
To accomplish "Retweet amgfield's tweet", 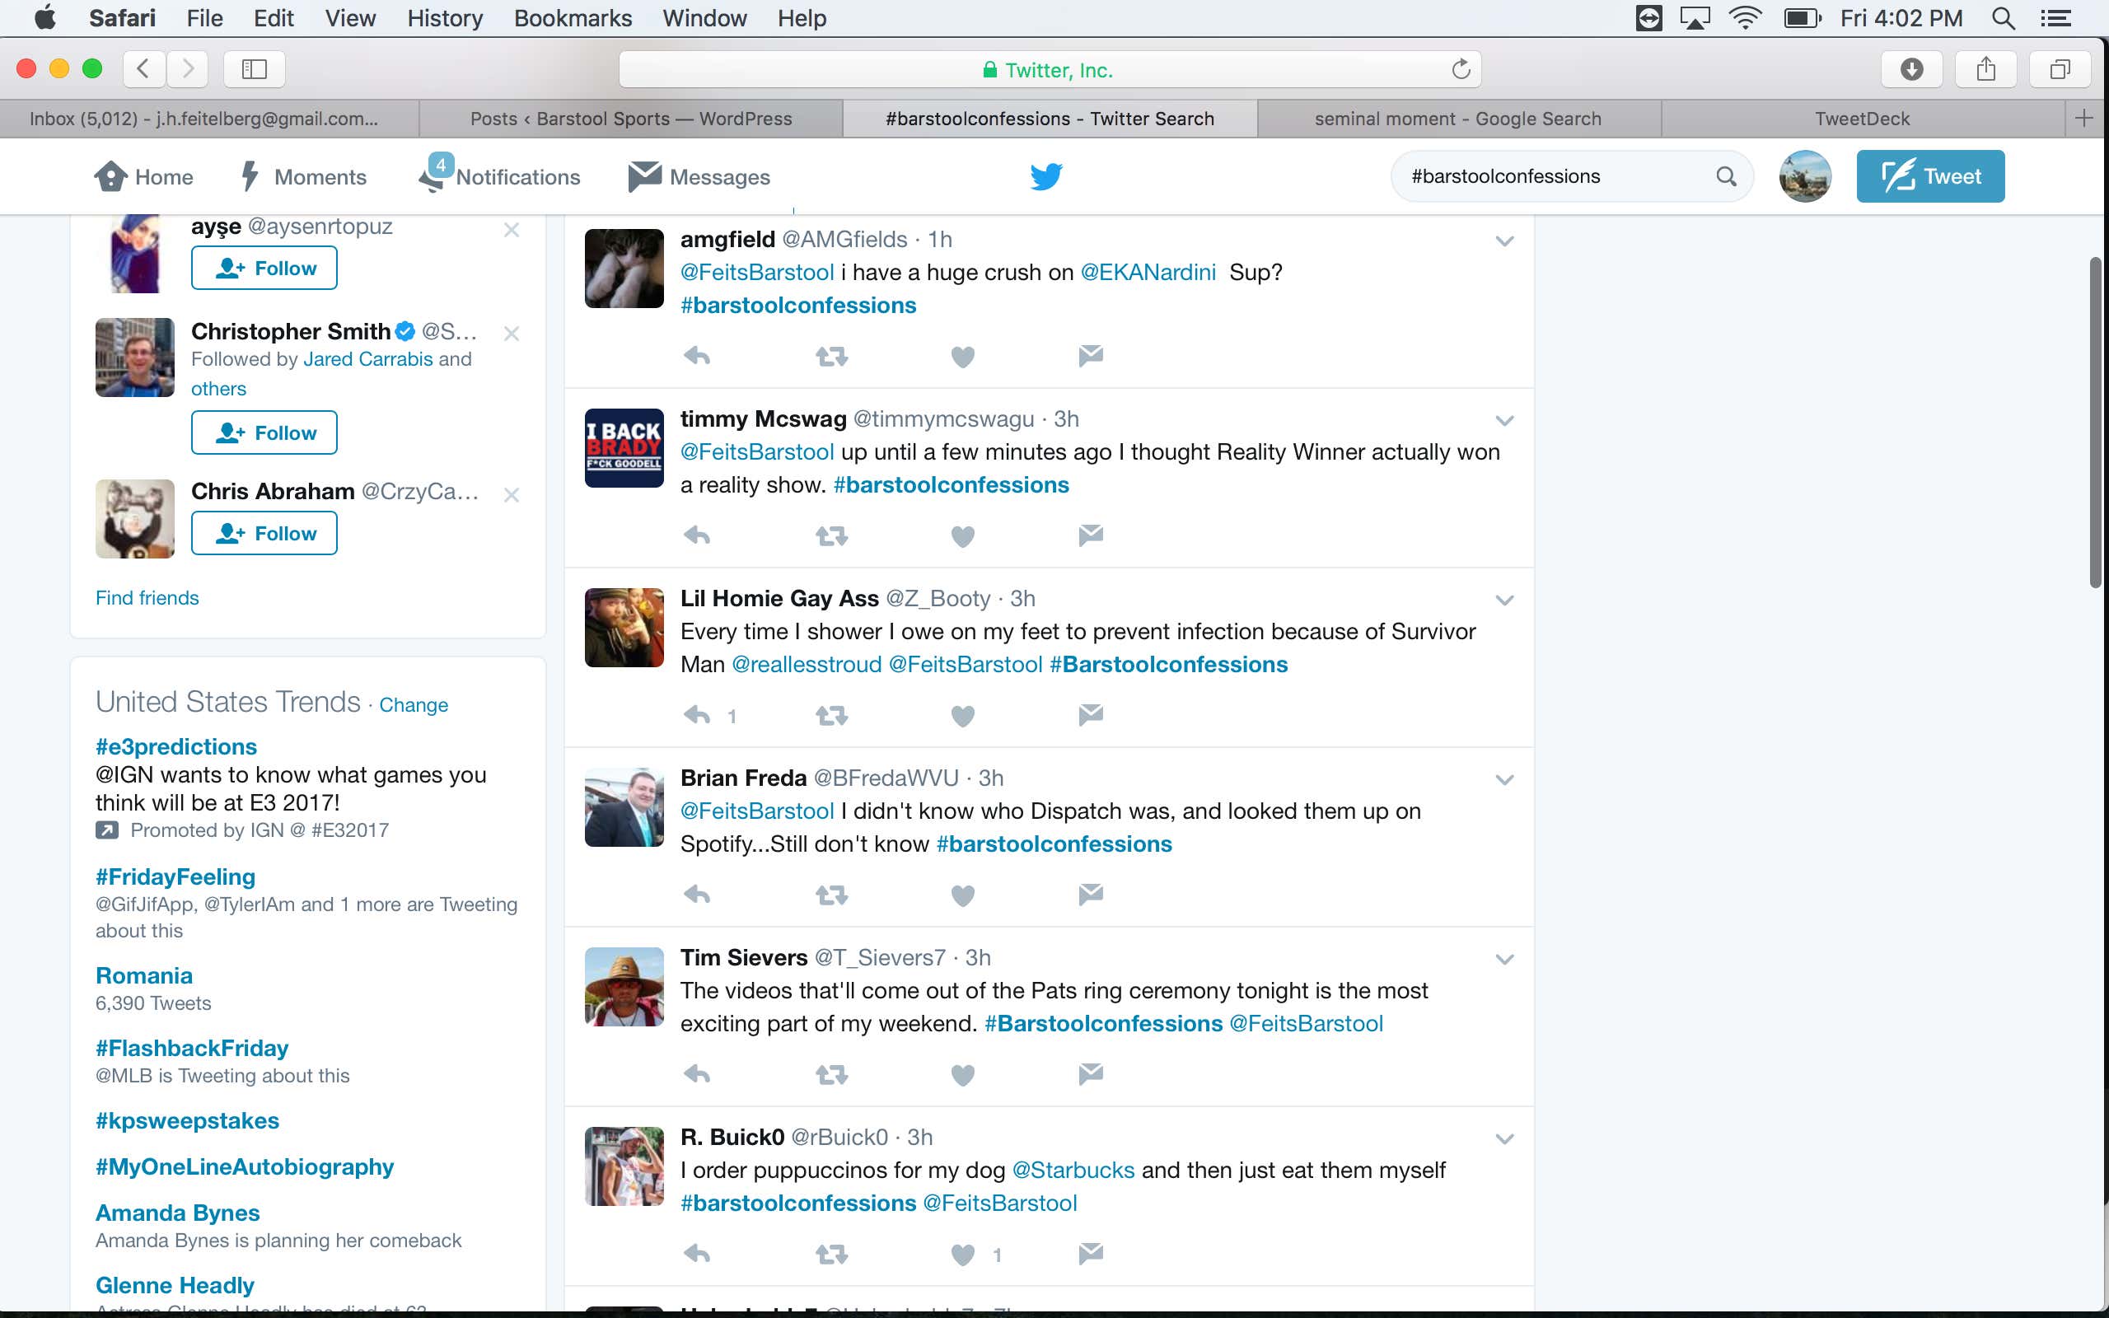I will (831, 356).
